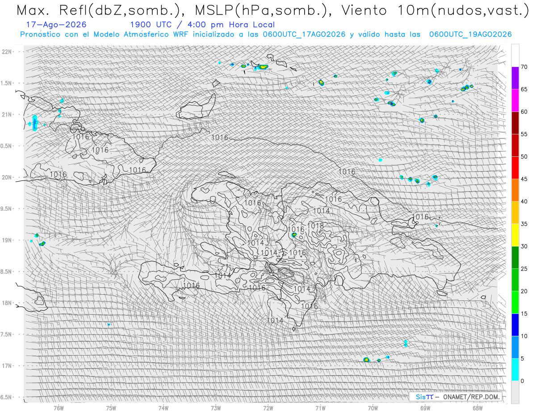Pick the yellow 30–35 dBZ legend band

515,235
